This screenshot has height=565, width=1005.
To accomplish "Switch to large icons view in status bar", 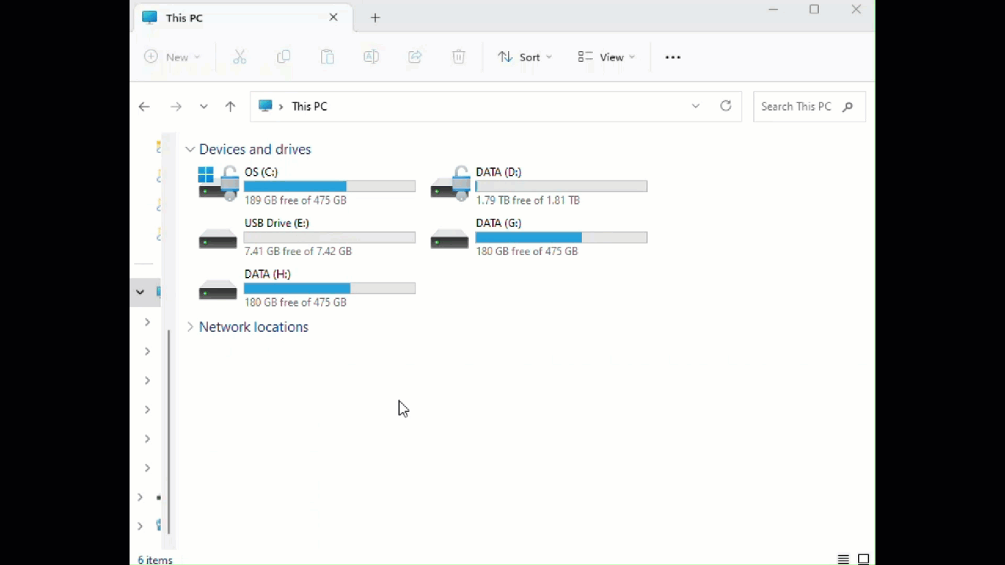I will point(864,560).
